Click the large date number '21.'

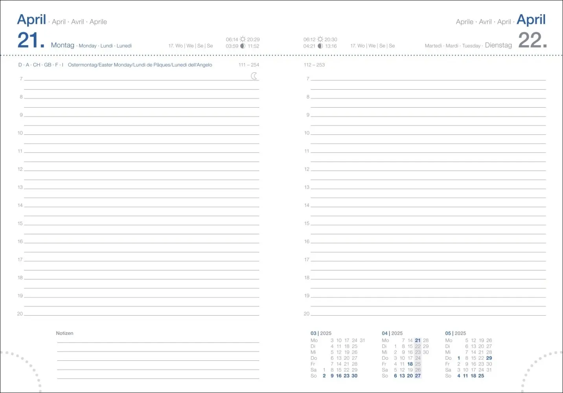click(31, 40)
